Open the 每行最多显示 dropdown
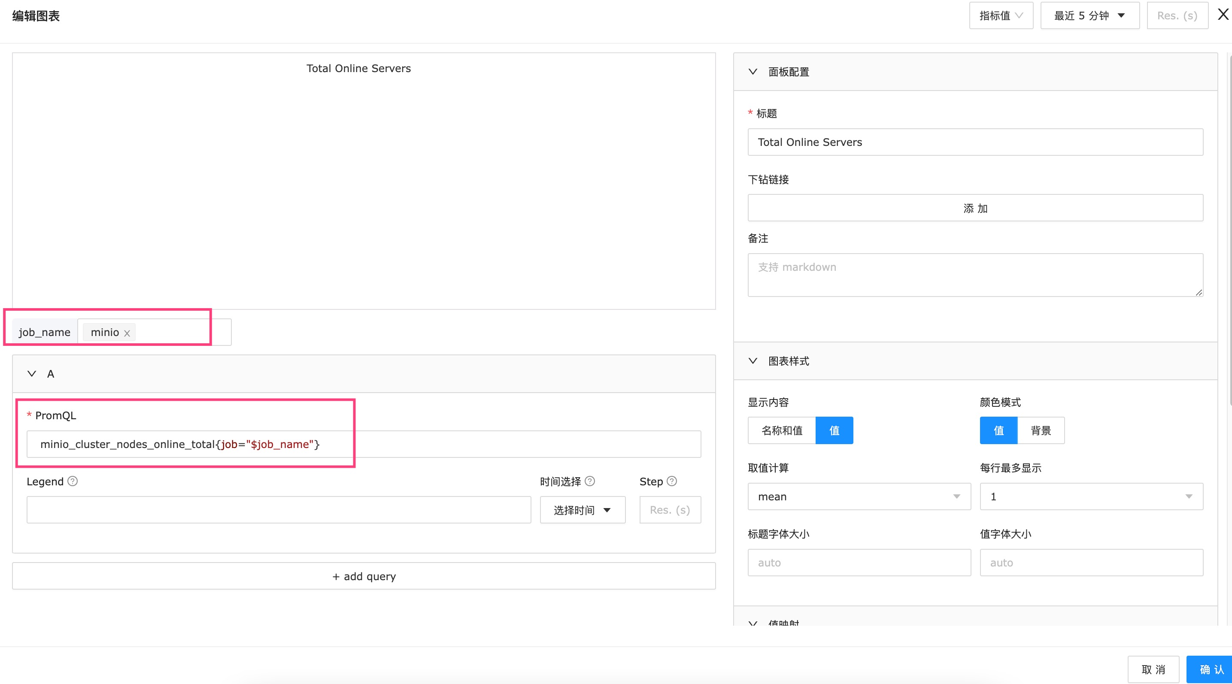Viewport: 1232px width, 684px height. coord(1091,496)
